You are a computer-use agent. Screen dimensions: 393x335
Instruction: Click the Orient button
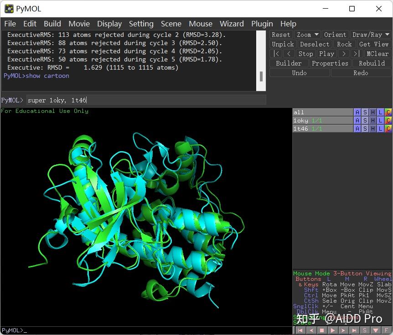pos(335,35)
